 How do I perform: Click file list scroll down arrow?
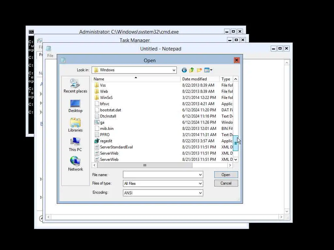point(235,160)
